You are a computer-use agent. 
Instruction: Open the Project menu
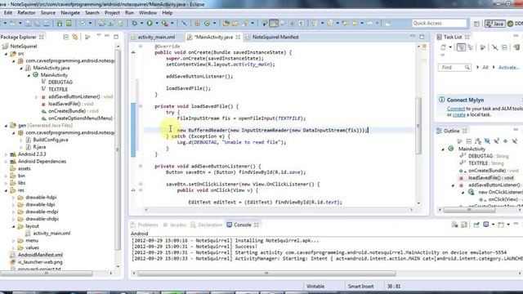coord(112,13)
